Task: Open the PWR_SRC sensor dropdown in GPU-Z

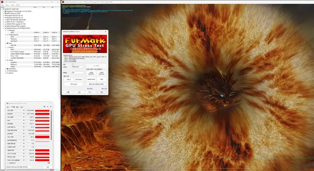Action: (24, 160)
